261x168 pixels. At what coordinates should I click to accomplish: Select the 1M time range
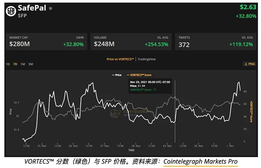tap(23, 64)
